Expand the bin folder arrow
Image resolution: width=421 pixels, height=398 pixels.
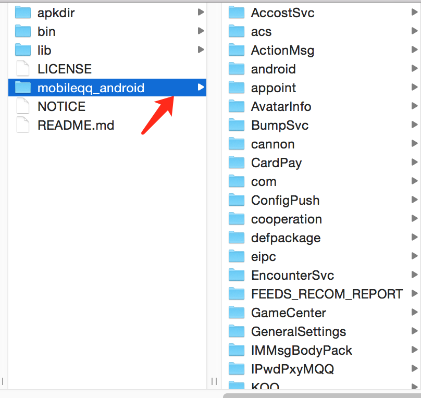click(201, 31)
